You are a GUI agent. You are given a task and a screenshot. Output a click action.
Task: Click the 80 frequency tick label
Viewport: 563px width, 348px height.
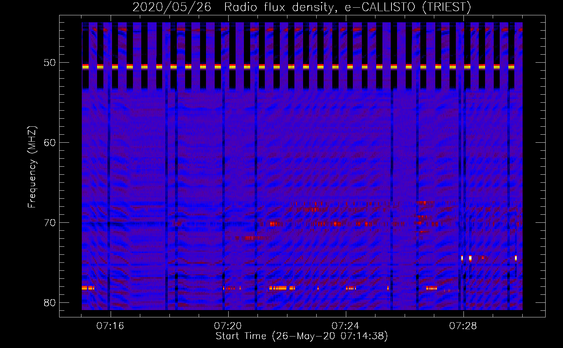click(50, 303)
